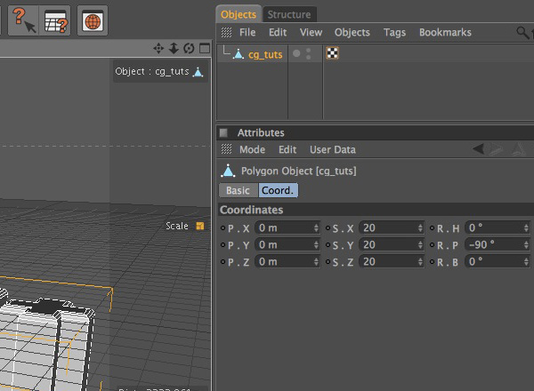Screen dimensions: 534x391
Task: Open the Object Manager search icon
Action: [522, 33]
